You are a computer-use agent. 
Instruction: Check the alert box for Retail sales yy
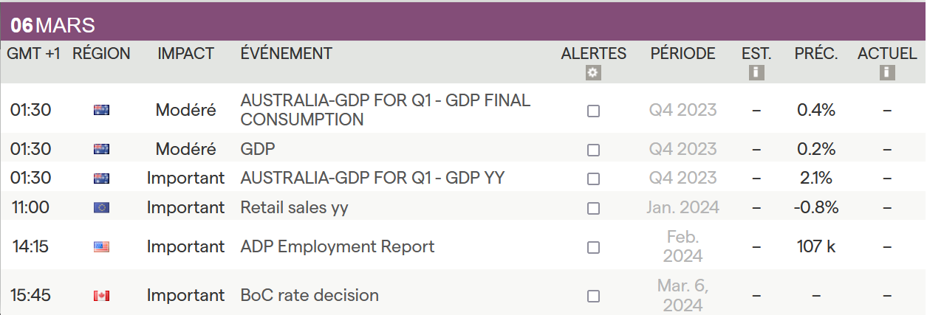pyautogui.click(x=593, y=209)
